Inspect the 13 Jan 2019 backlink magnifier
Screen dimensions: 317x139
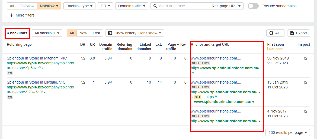306,83
